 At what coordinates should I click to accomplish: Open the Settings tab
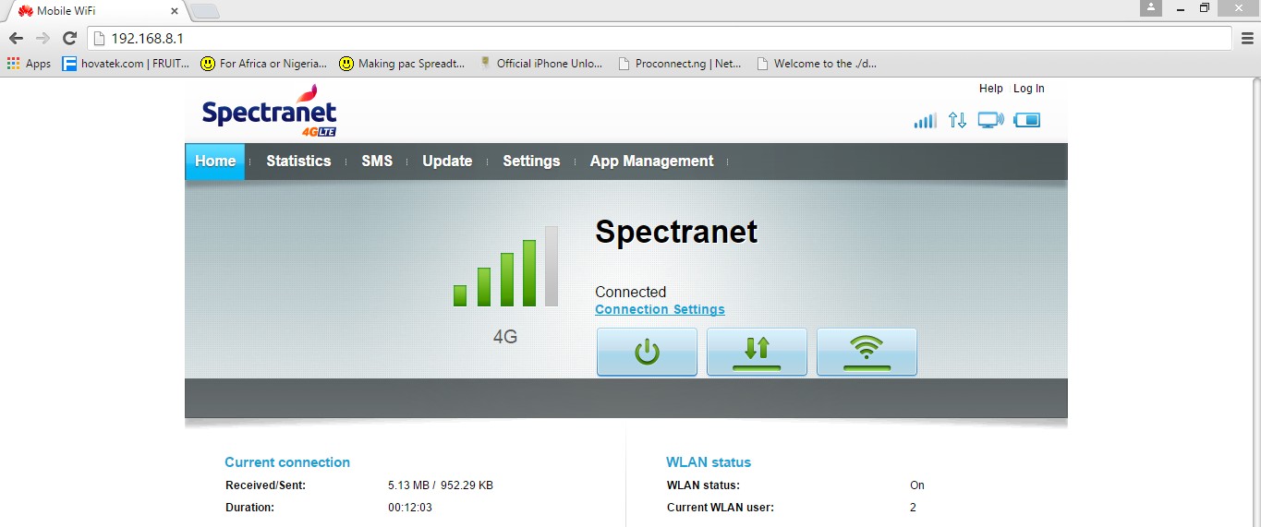pos(531,161)
